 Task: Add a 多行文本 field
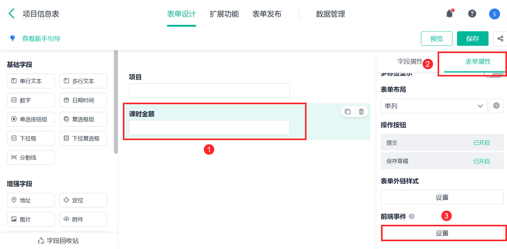[83, 81]
